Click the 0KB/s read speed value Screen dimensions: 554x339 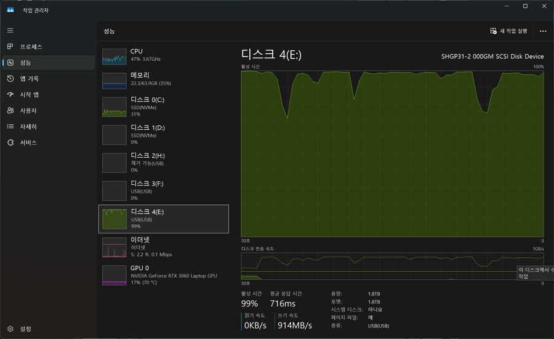pyautogui.click(x=255, y=325)
